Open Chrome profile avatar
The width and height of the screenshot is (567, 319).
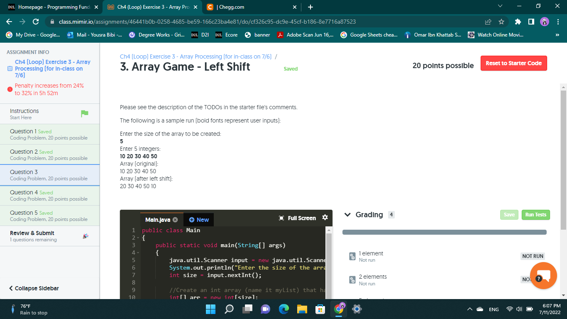click(x=545, y=22)
